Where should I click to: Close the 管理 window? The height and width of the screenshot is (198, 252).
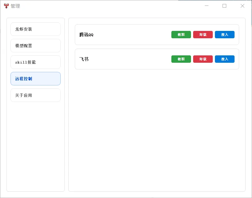click(242, 6)
